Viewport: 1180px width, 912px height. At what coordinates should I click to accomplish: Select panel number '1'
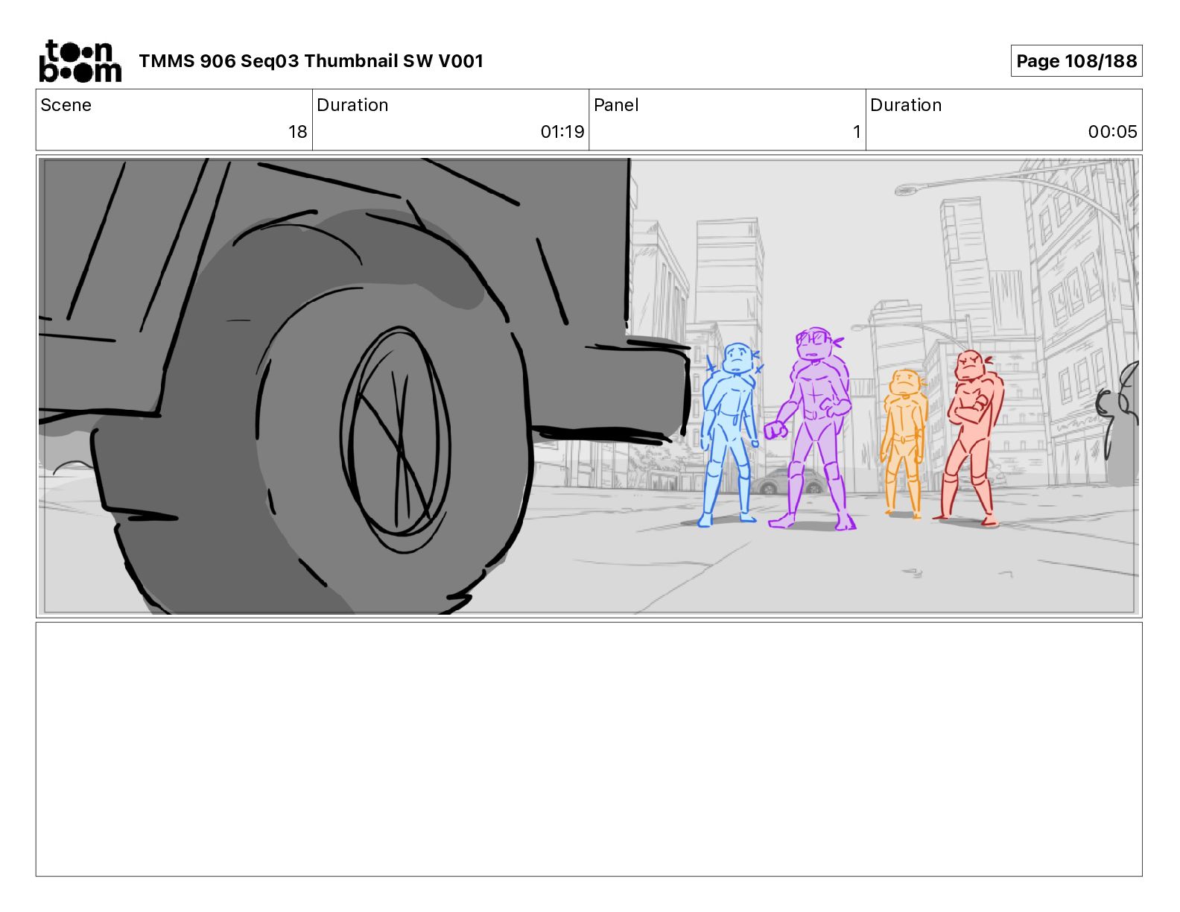tap(857, 132)
